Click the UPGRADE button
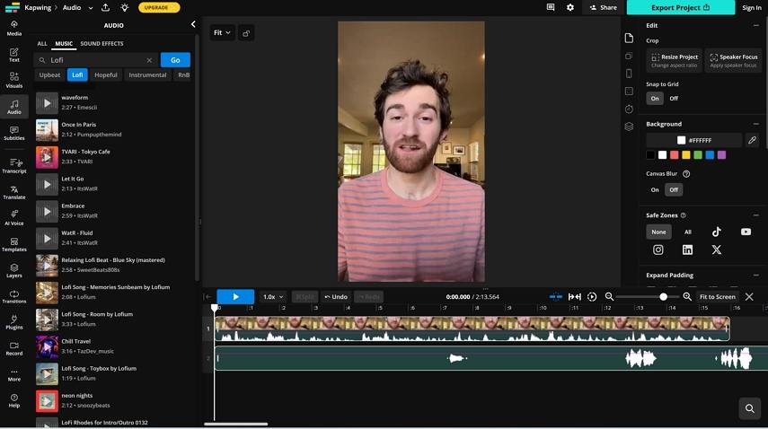768x429 pixels. coord(159,7)
